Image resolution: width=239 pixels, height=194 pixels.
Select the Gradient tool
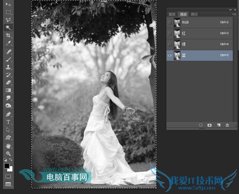pos(8,90)
